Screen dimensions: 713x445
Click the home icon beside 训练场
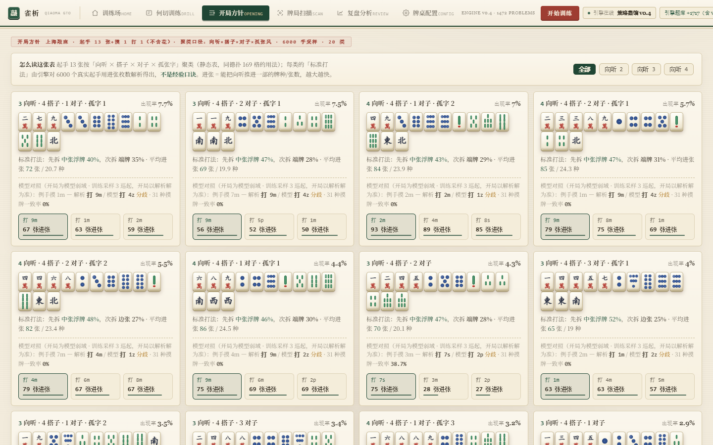point(95,13)
